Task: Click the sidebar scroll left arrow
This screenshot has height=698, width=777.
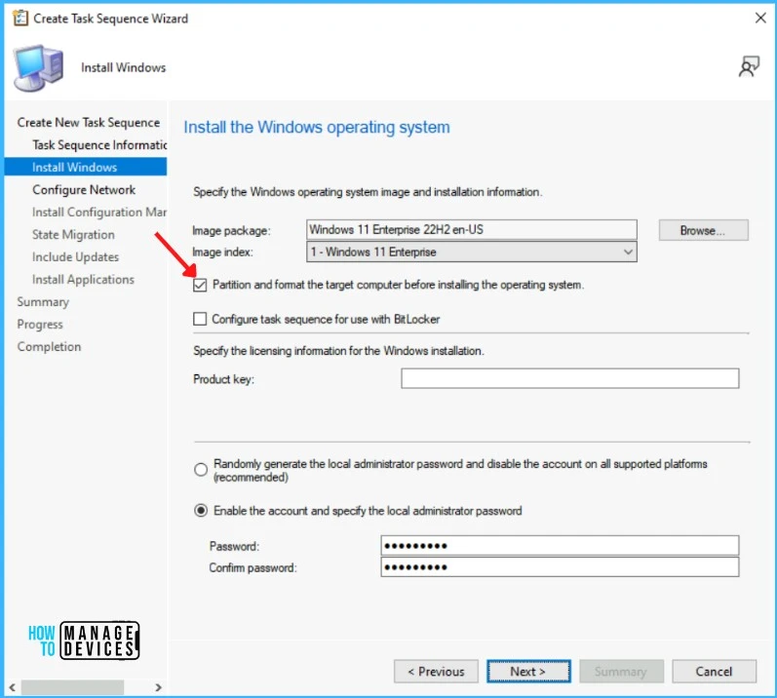Action: point(12,687)
